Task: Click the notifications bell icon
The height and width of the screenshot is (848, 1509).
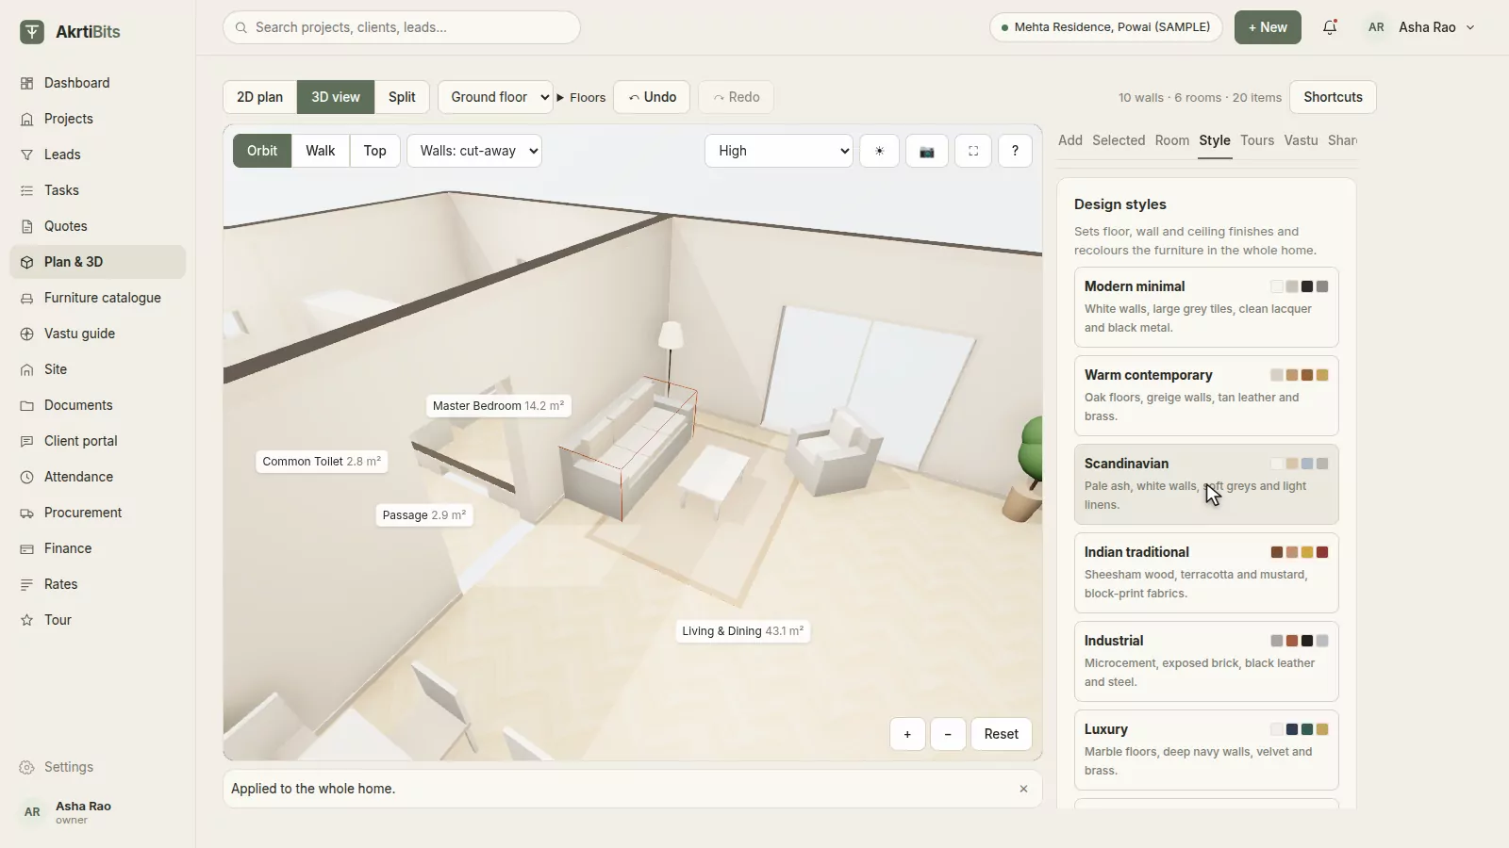Action: point(1330,27)
